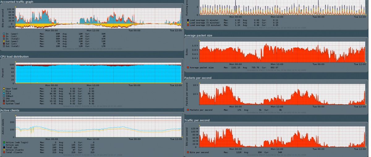Viewport: 371px width, 157px height.
Task: Click the Active ips legend swatch
Action: tap(4, 145)
